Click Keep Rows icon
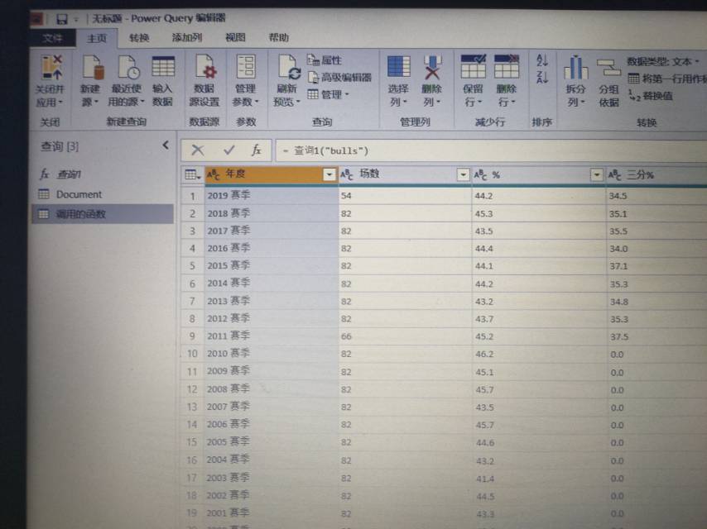The height and width of the screenshot is (529, 707). coord(473,67)
